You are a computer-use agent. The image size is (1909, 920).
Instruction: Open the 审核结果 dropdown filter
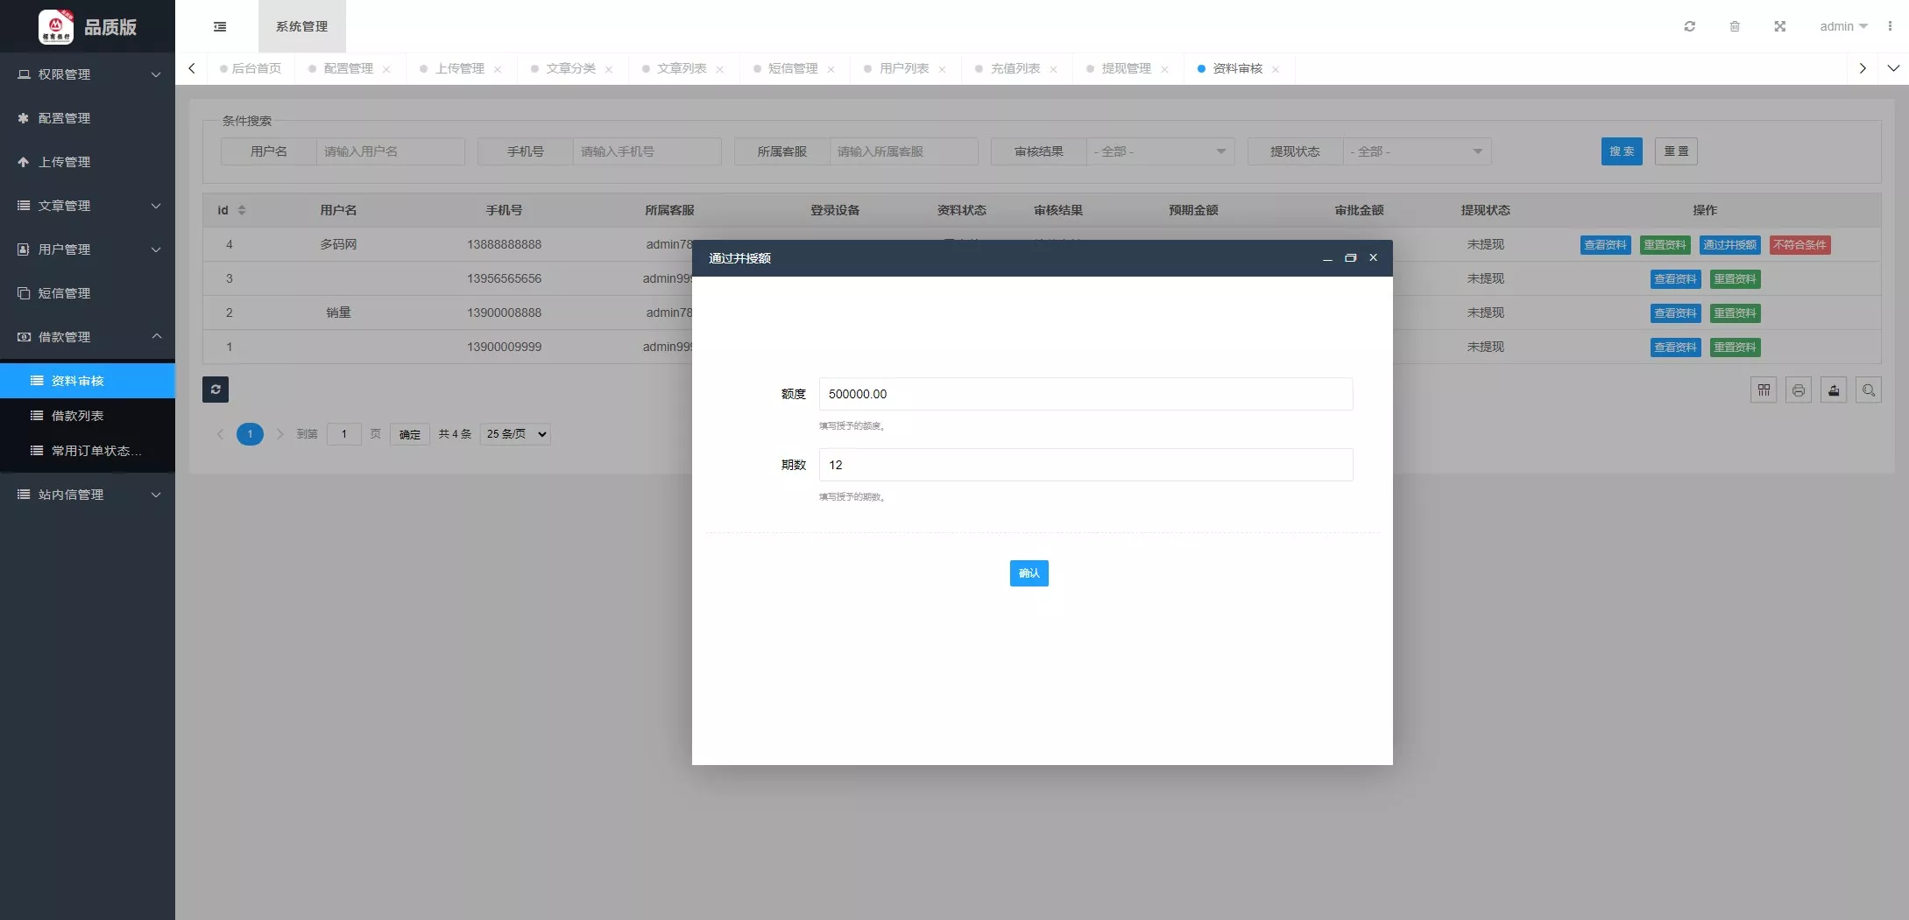[1159, 151]
